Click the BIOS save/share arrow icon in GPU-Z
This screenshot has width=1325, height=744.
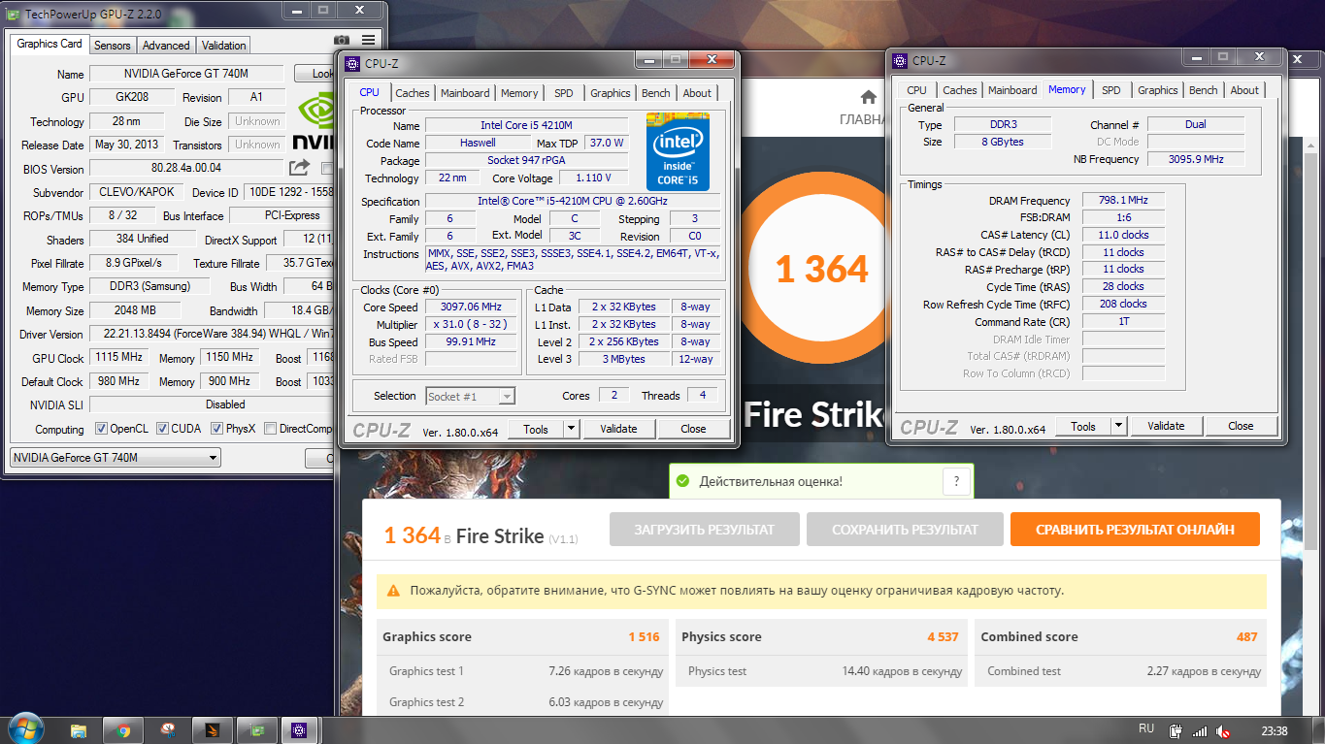(299, 168)
